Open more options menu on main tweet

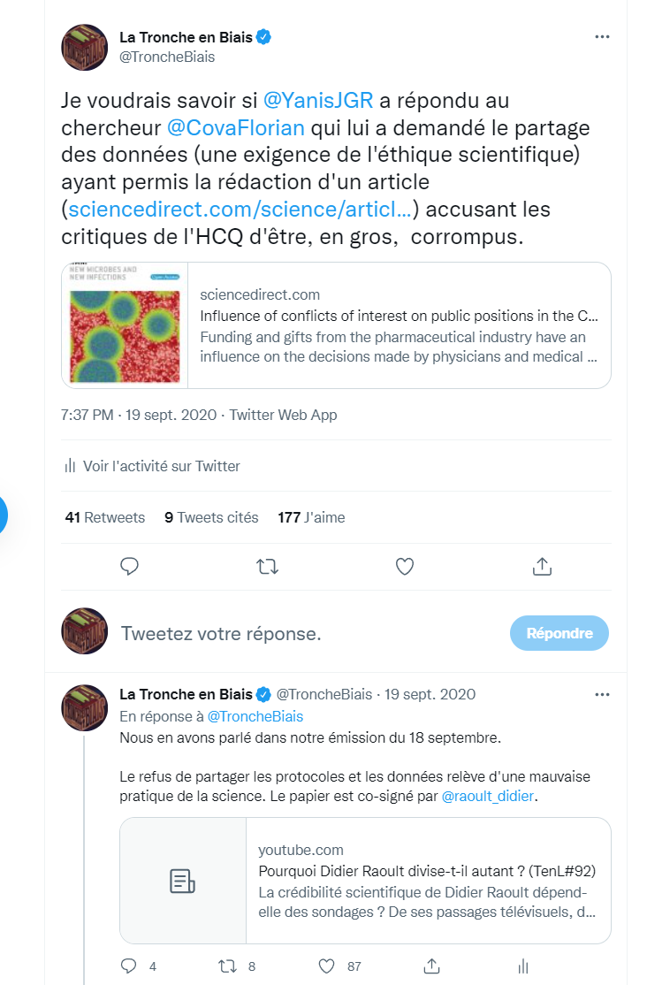coord(602,37)
